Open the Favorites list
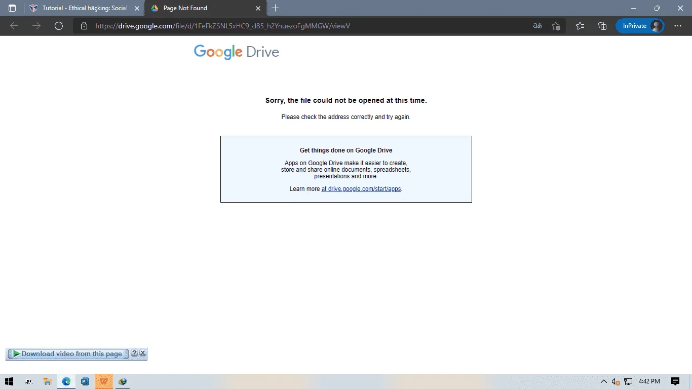 pyautogui.click(x=580, y=26)
